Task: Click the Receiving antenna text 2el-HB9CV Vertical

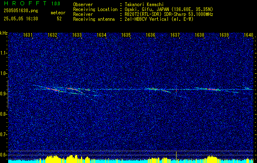Action: 147,19
